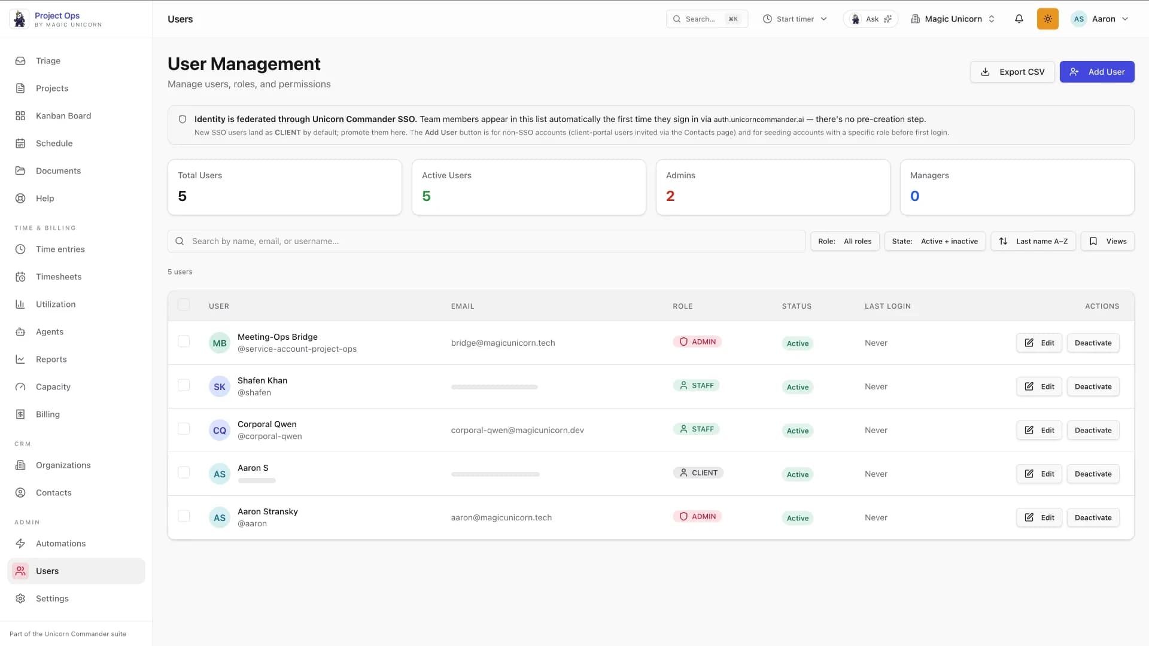Click the Settings gear icon
Viewport: 1149px width, 646px height.
20,599
